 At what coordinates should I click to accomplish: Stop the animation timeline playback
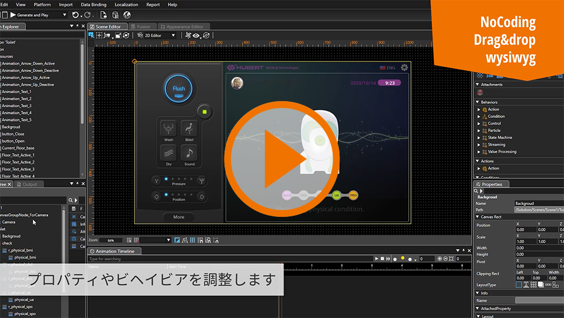click(x=382, y=259)
